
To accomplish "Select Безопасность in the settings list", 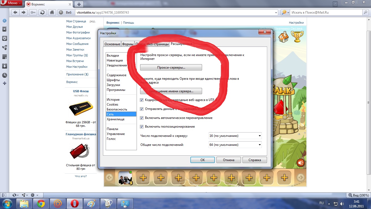I will tap(117, 109).
